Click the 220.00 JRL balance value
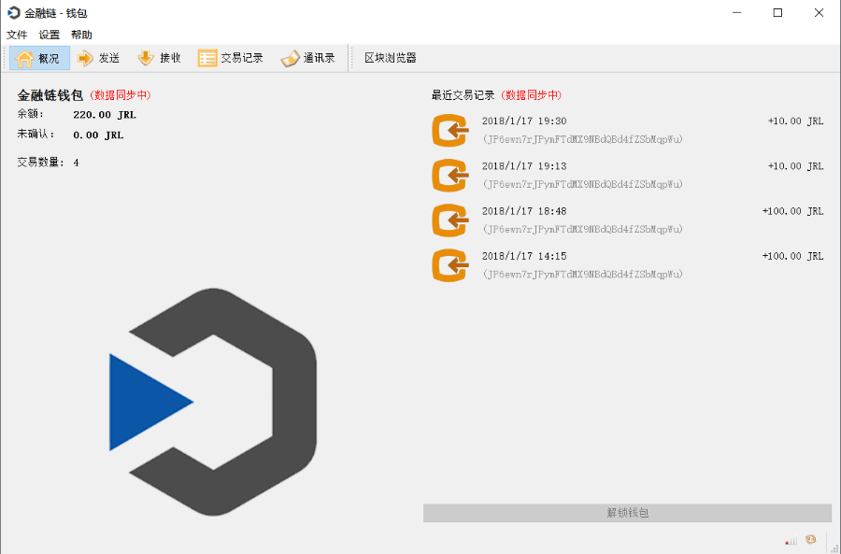 coord(105,115)
